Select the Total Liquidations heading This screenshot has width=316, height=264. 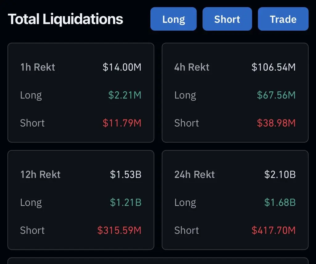[65, 19]
